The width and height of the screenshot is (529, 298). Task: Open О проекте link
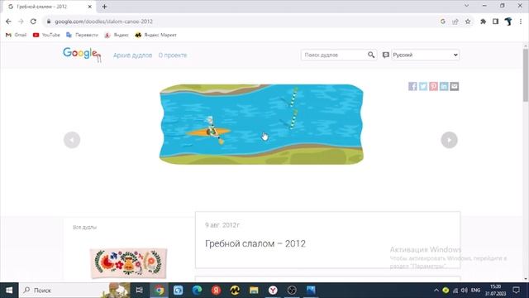tap(173, 55)
